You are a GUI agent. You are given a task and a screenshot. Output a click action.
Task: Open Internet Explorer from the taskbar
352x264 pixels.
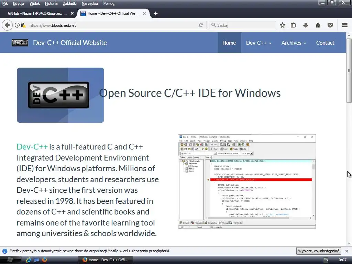pyautogui.click(x=29, y=260)
